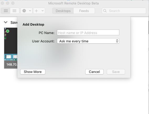Open the User Account dropdown

click(x=88, y=41)
